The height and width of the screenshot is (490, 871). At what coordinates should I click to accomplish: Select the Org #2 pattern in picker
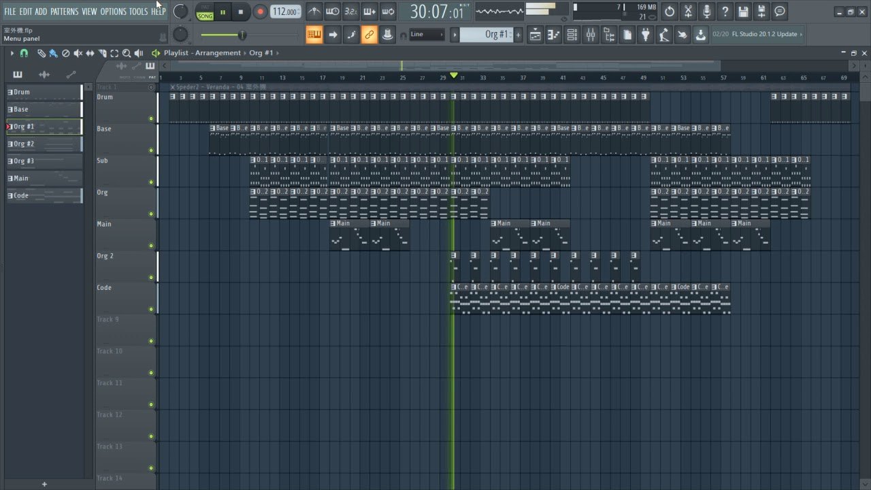[44, 144]
